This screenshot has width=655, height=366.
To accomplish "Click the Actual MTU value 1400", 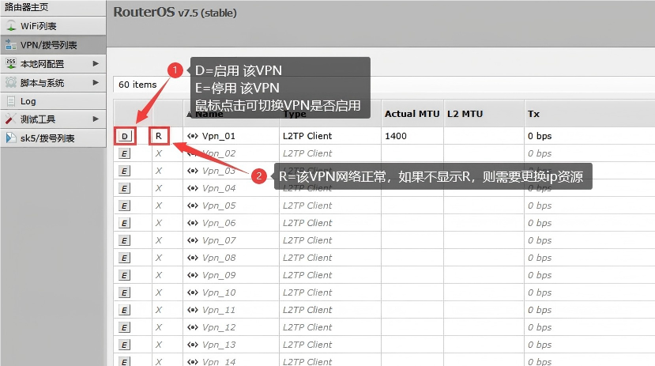I will [x=396, y=136].
